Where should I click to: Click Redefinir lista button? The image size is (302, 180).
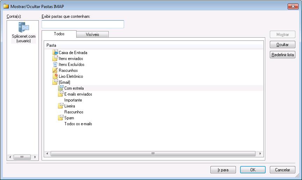tap(282, 55)
